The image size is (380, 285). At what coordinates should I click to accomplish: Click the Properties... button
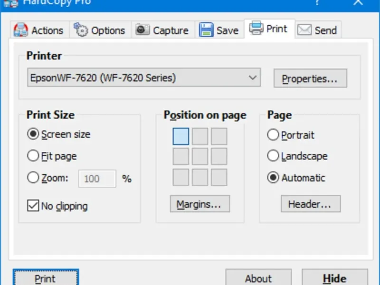(x=310, y=78)
